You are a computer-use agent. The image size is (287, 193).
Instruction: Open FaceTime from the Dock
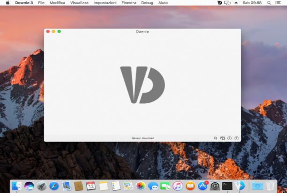(165, 186)
